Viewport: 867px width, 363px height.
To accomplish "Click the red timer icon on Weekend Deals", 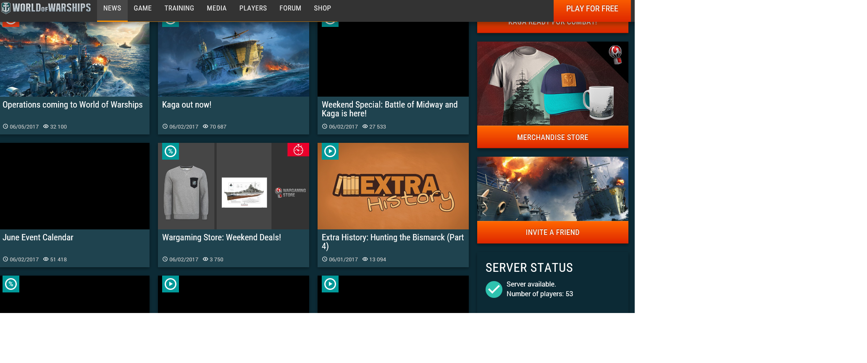I will [298, 150].
